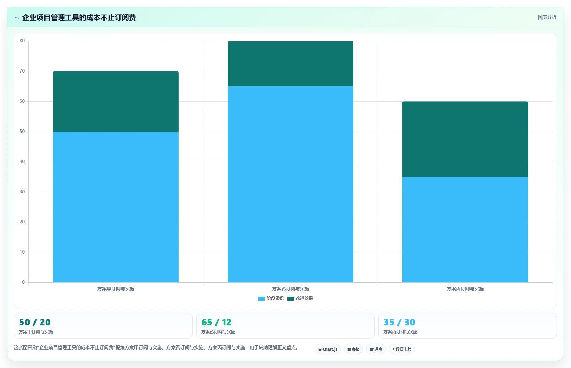Click the 数据卡片 tag chip
The height and width of the screenshot is (368, 571).
click(x=402, y=349)
